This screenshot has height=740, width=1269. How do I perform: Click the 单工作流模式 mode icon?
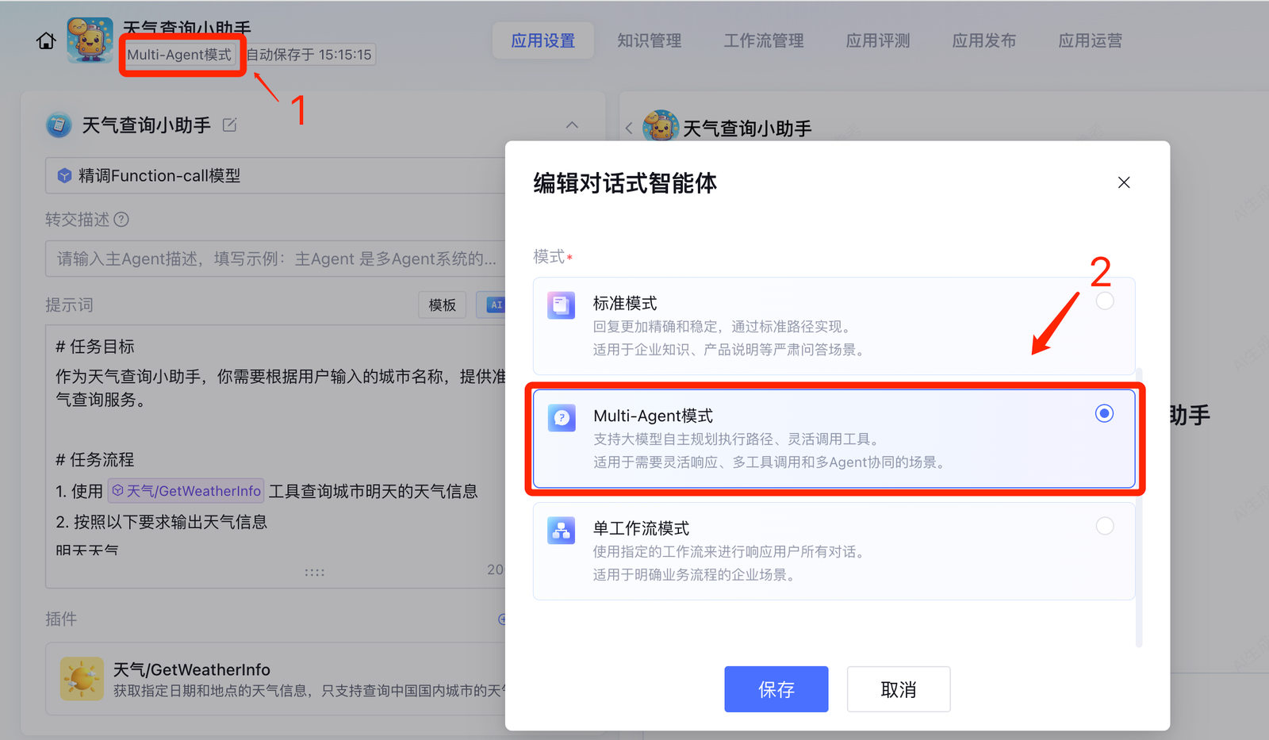click(561, 530)
